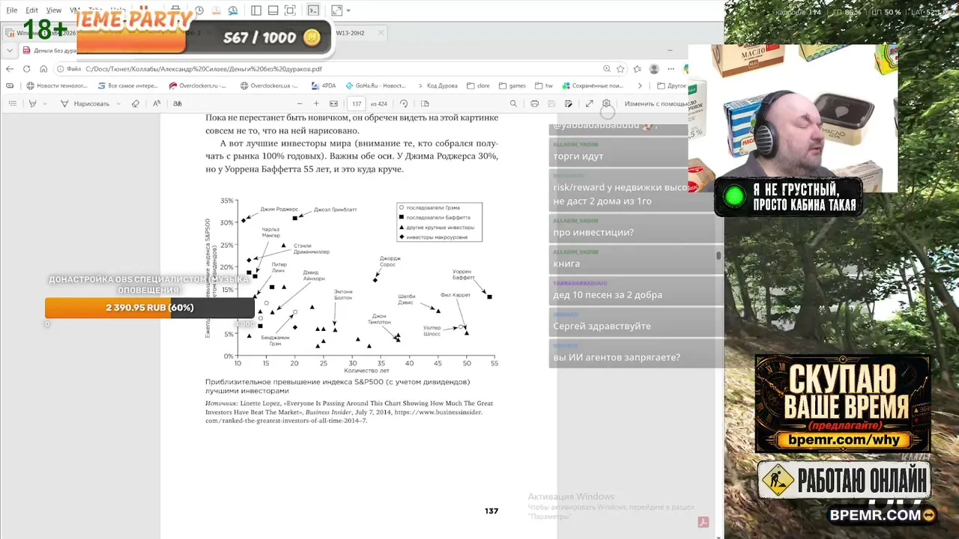
Task: Click VMware stretch guest display icon
Action: tap(336, 10)
